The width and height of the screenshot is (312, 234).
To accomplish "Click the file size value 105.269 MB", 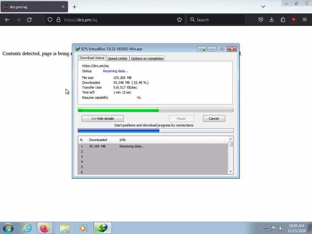I will [x=122, y=78].
